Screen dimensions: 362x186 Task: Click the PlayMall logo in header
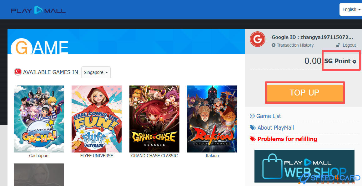(38, 10)
